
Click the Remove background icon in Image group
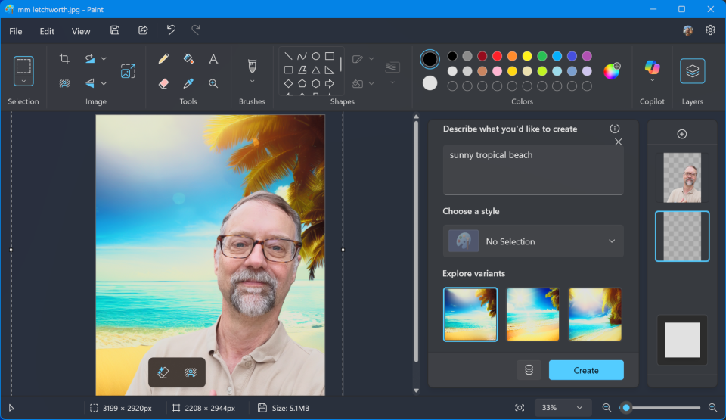[x=64, y=83]
